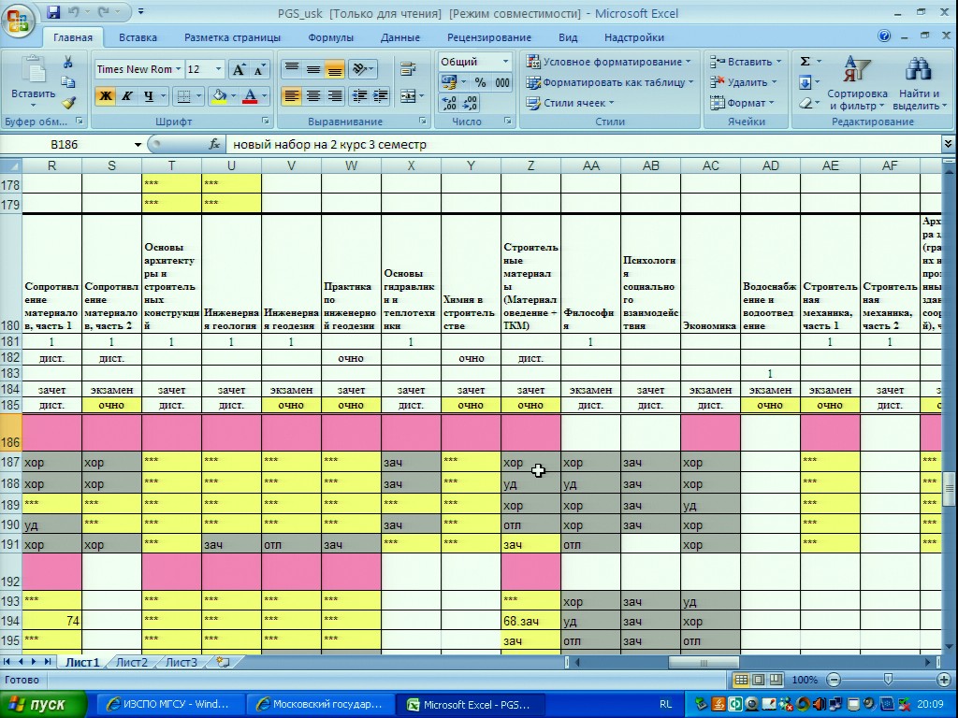958x718 pixels.
Task: Increase font size with the large A
Action: [x=239, y=69]
